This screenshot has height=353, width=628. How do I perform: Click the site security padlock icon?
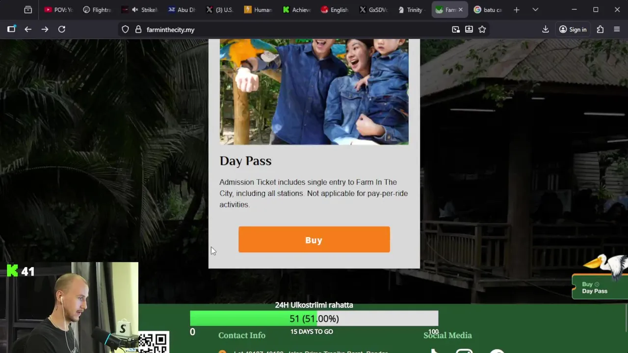coord(138,29)
